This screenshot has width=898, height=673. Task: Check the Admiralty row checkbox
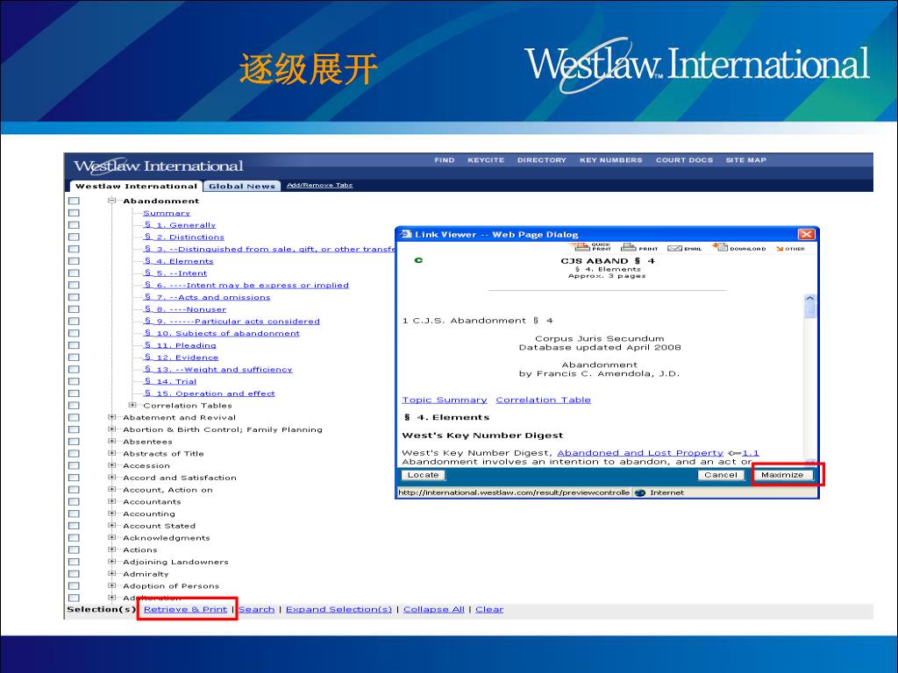74,573
